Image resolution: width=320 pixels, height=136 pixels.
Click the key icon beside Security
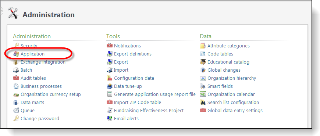pyautogui.click(x=16, y=46)
